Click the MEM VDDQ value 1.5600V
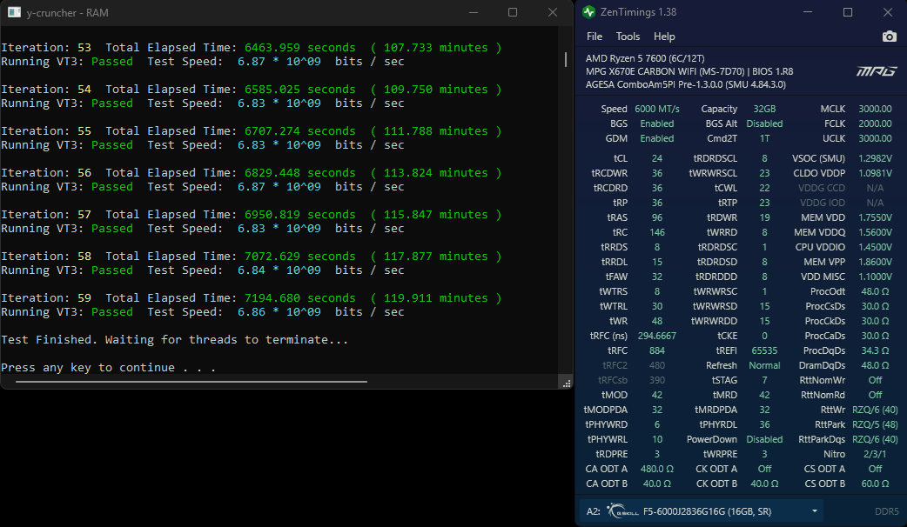This screenshot has height=527, width=907. pyautogui.click(x=875, y=232)
